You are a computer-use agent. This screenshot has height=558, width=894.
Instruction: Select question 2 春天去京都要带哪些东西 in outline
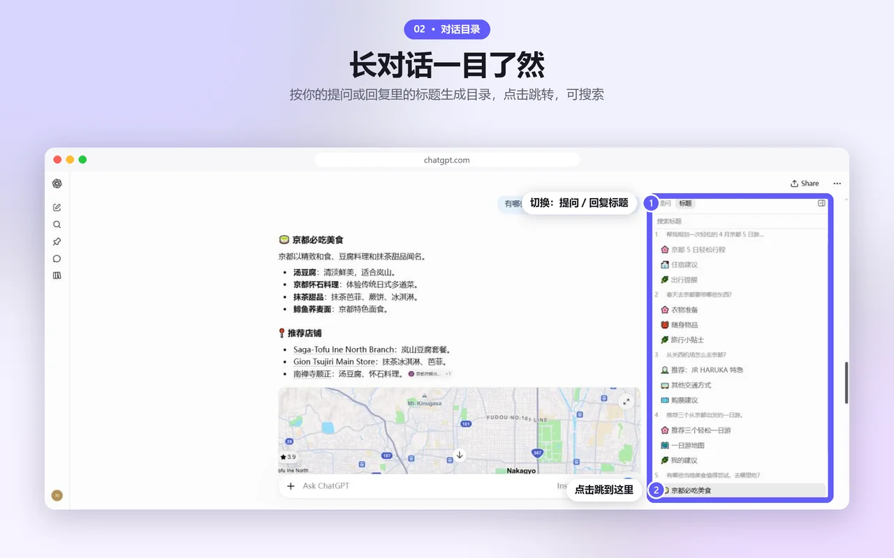point(693,295)
